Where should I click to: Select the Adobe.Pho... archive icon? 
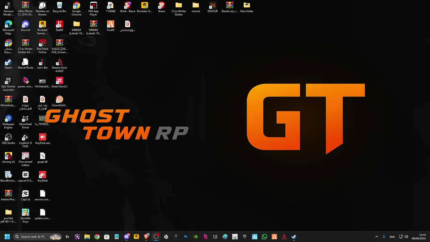[8, 196]
